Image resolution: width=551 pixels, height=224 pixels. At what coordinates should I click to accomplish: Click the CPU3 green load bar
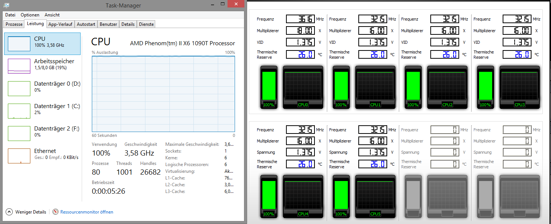tap(485, 86)
